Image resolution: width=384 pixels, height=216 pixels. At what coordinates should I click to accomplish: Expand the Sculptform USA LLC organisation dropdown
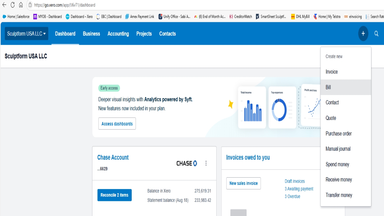coord(26,34)
